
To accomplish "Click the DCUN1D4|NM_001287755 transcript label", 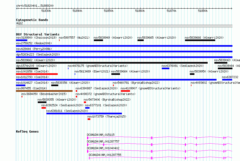I will click(105, 155).
